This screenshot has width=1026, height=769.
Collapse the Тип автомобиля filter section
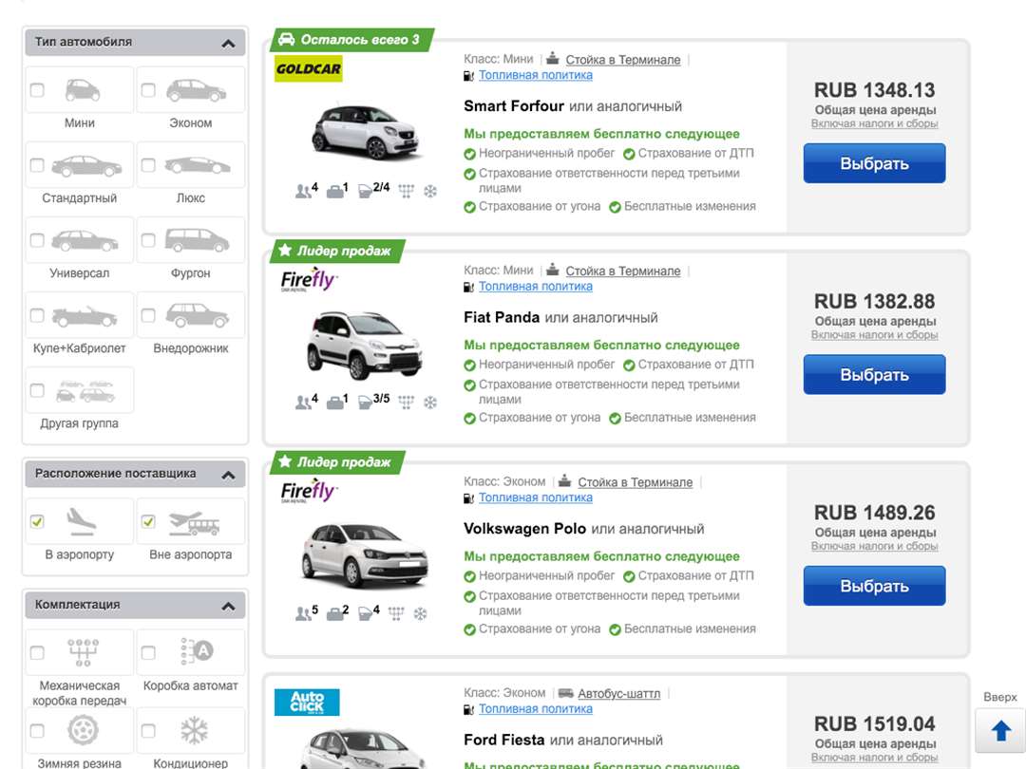point(228,44)
